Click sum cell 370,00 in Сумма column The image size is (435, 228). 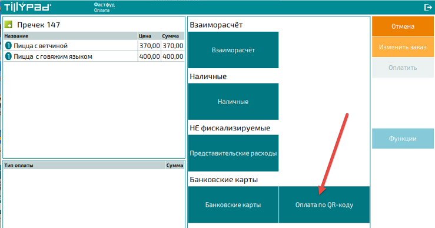[x=173, y=45]
